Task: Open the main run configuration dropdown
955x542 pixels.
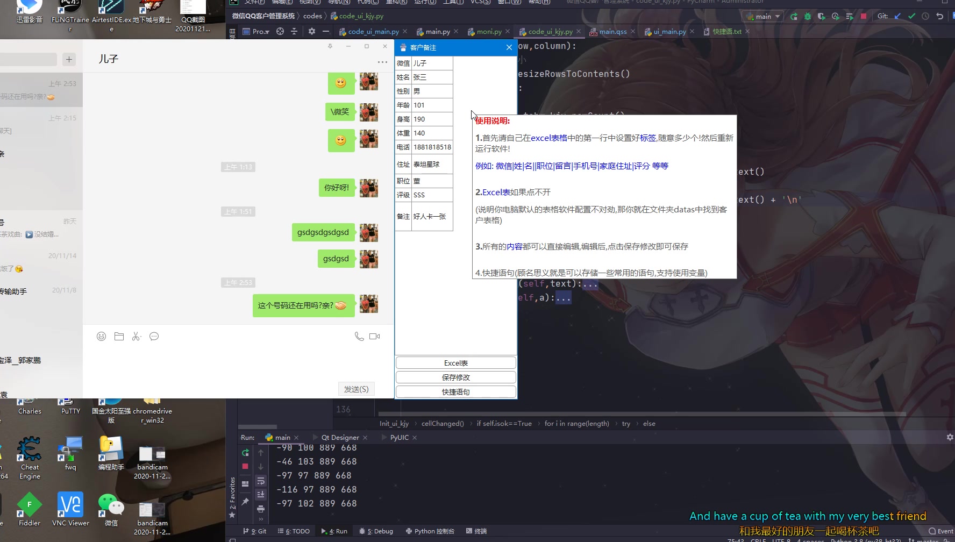Action: (x=762, y=16)
